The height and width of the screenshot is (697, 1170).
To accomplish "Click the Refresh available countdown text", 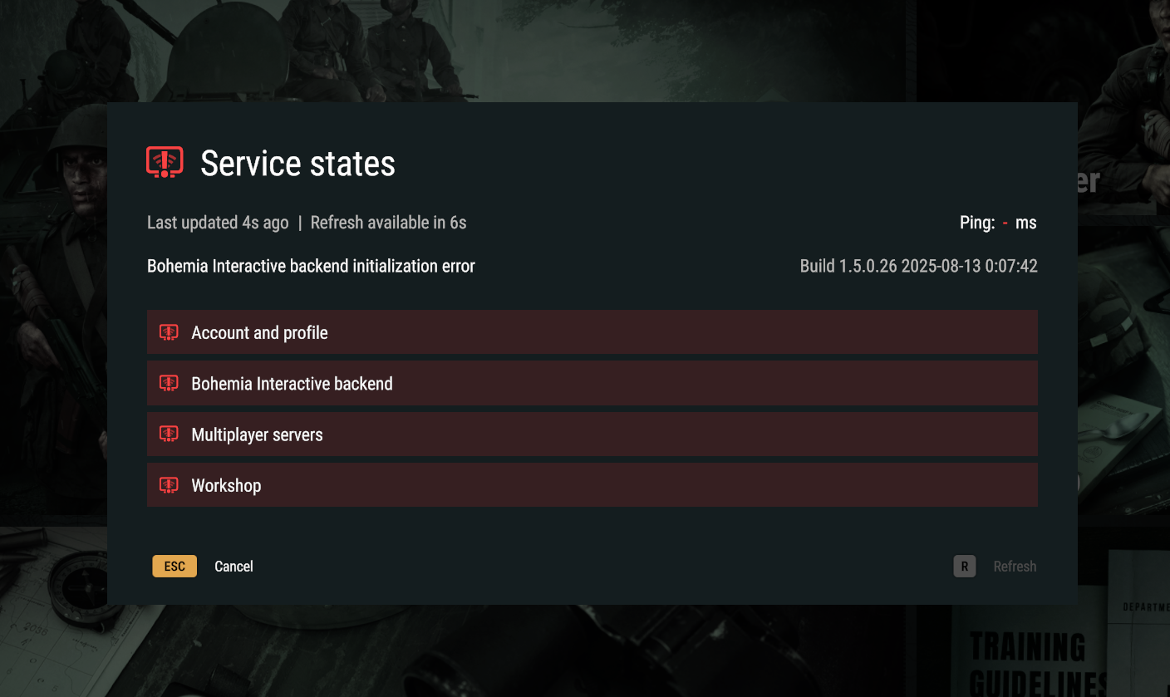I will 388,223.
